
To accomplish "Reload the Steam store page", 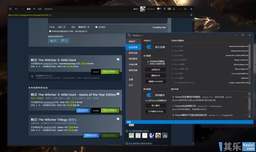I will pyautogui.click(x=191, y=15).
